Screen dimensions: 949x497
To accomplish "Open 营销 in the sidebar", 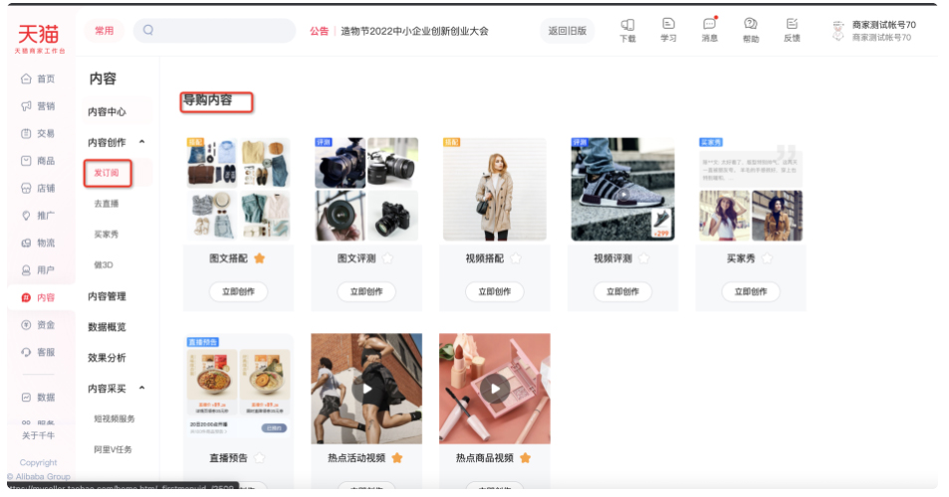I will tap(38, 106).
